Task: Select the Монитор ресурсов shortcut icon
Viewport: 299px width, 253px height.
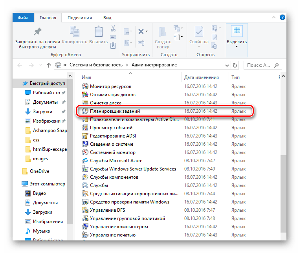Action: click(85, 86)
